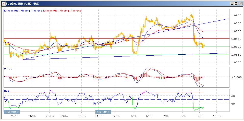
Task: Click the 1/Чт date label
Action: tap(100, 116)
